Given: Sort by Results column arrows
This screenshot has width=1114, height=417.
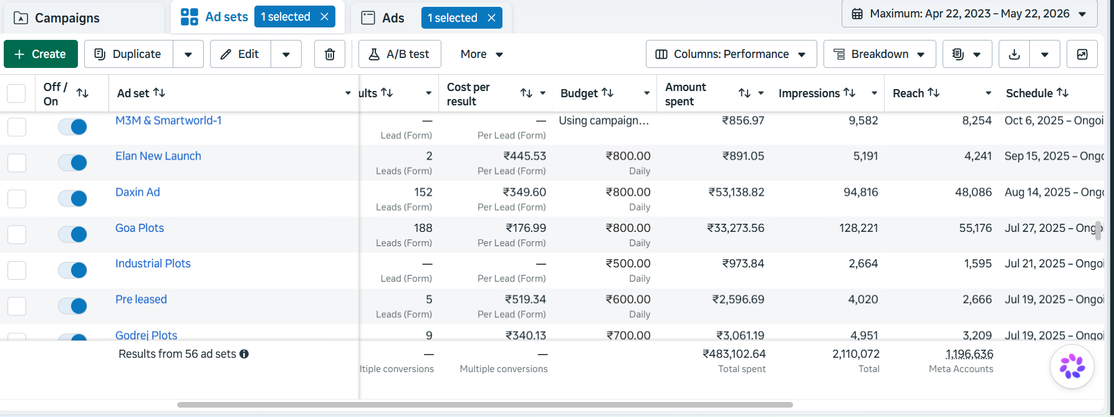Looking at the screenshot, I should pos(387,93).
